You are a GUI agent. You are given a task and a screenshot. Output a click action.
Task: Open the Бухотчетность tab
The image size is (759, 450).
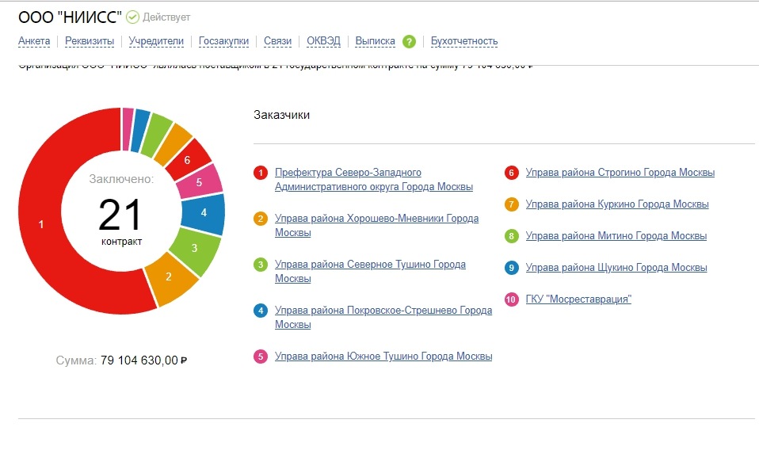[x=464, y=41]
